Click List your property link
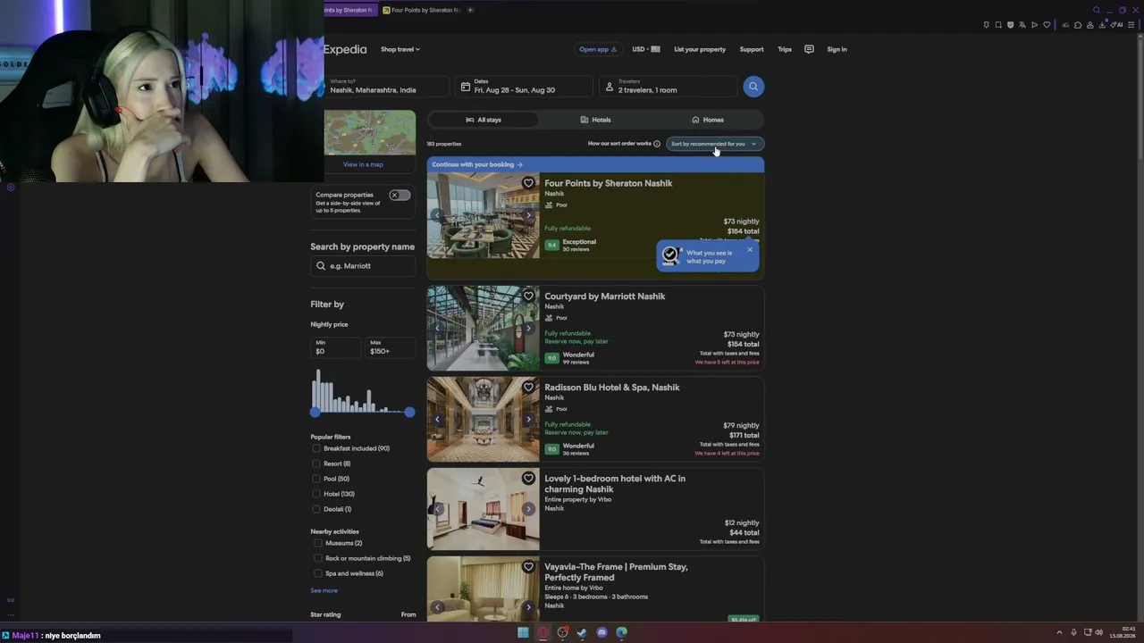This screenshot has width=1144, height=643. click(700, 49)
